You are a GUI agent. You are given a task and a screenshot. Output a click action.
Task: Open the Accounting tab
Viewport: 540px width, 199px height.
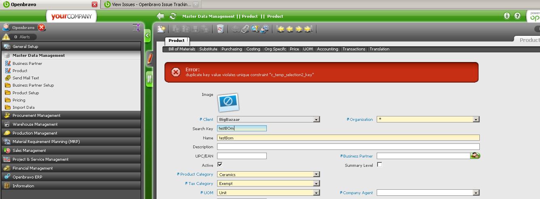(x=327, y=49)
